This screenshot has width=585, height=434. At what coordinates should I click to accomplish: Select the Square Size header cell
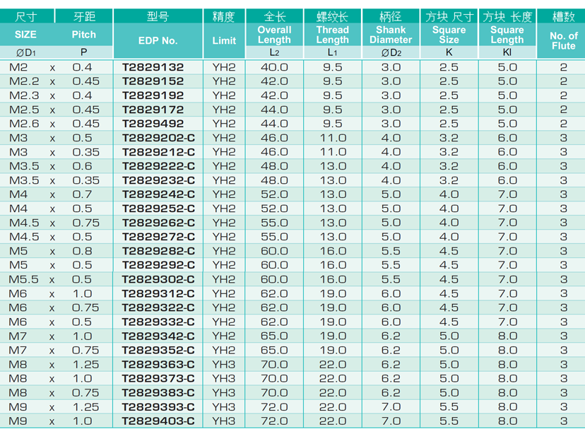[x=449, y=35]
